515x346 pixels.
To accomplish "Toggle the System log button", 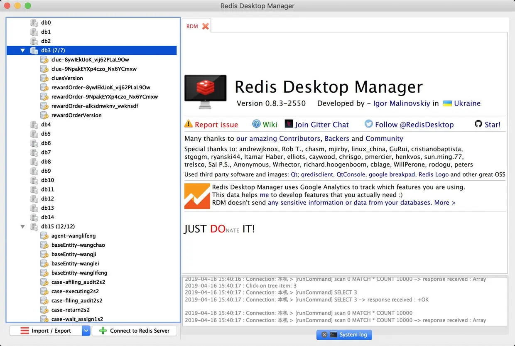I will [344, 335].
